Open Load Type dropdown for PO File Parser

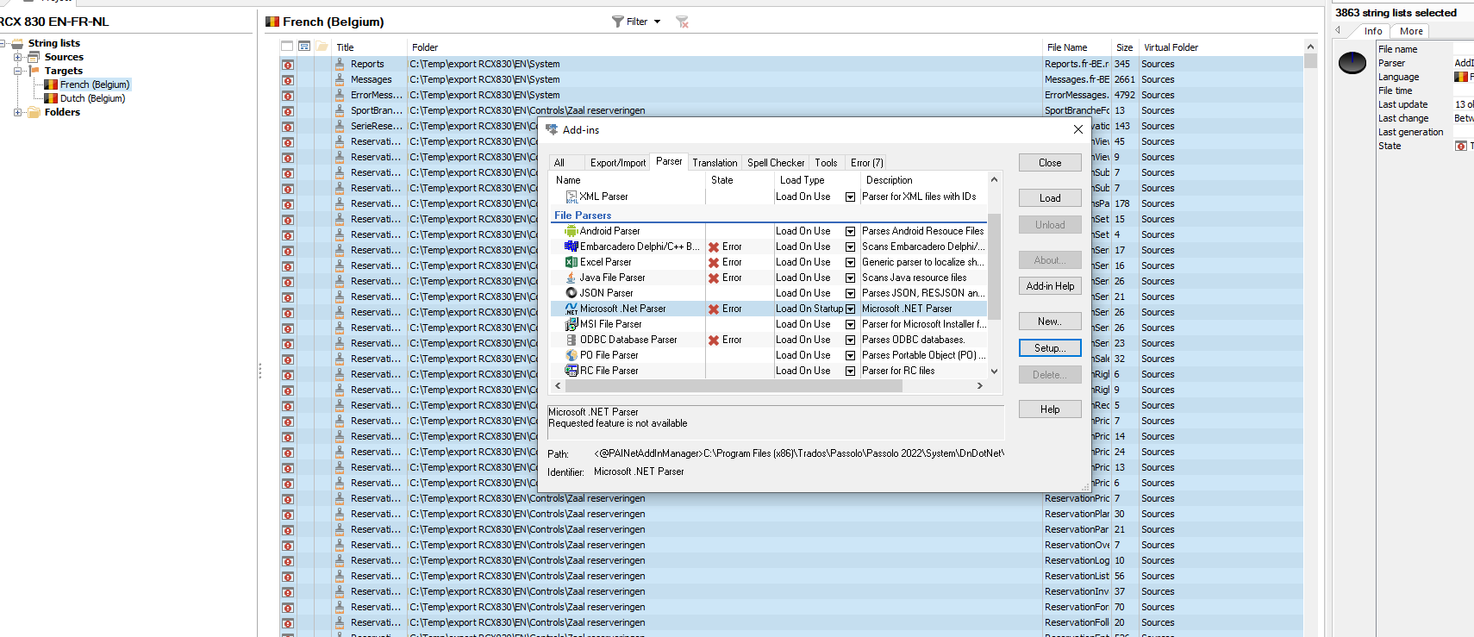point(850,356)
